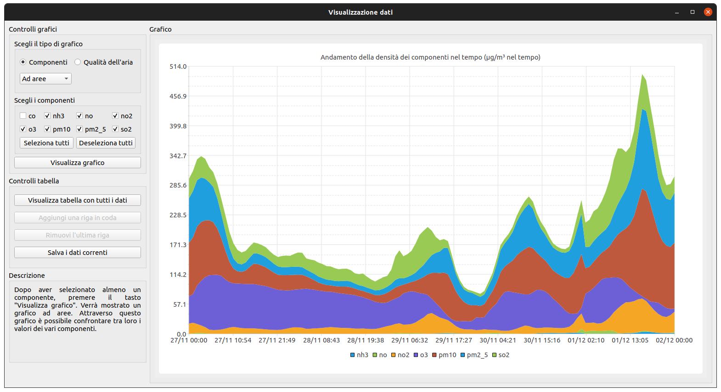
Task: Uncheck the so2 component checkbox
Action: pos(115,129)
